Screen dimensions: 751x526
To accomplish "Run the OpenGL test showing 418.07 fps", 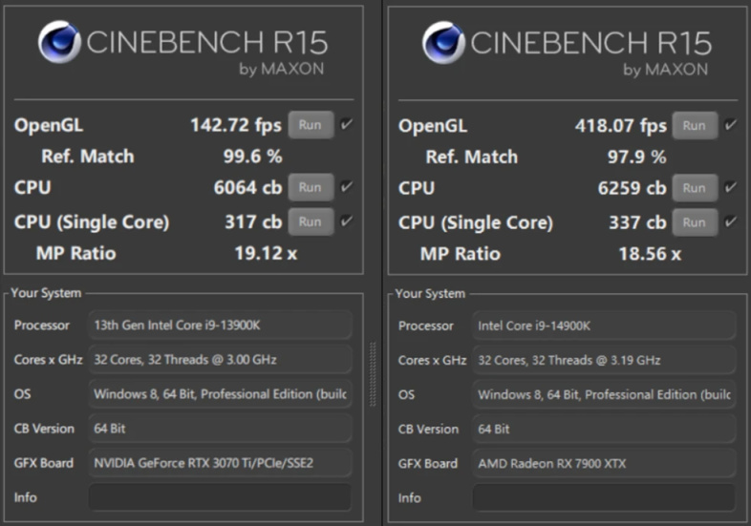I will click(x=695, y=125).
